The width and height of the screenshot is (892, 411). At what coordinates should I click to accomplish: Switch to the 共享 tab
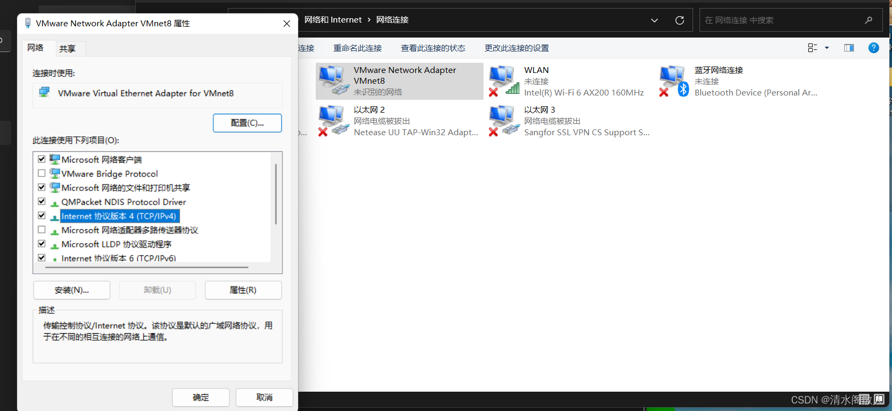[68, 49]
